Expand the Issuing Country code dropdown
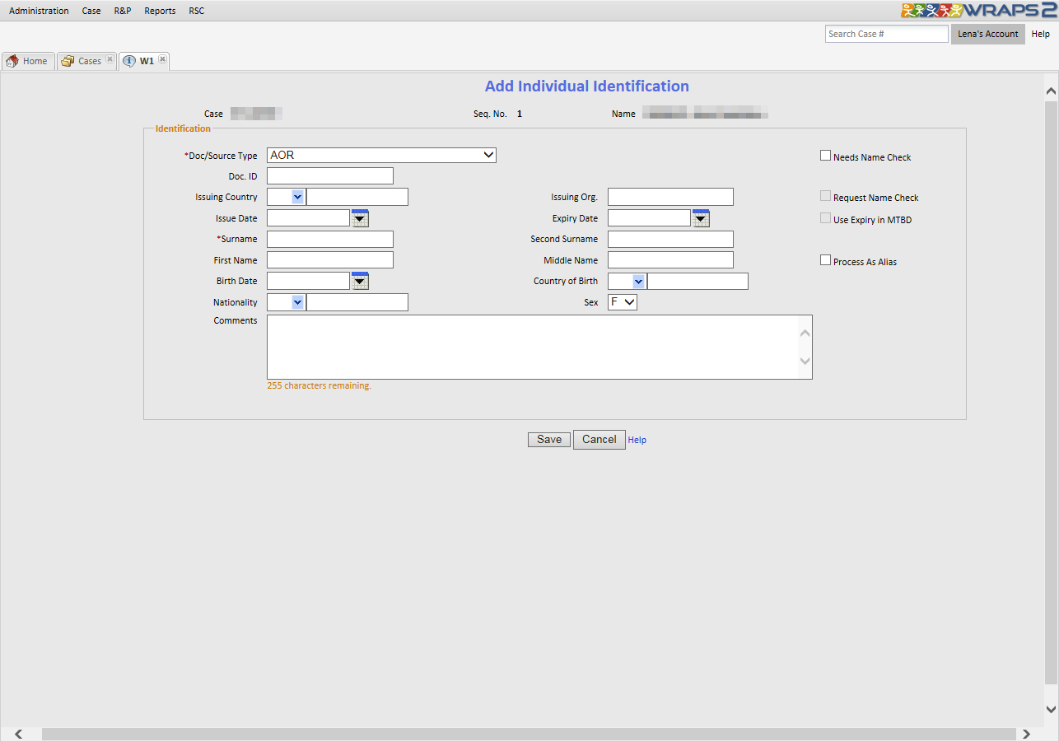This screenshot has width=1059, height=742. click(297, 197)
